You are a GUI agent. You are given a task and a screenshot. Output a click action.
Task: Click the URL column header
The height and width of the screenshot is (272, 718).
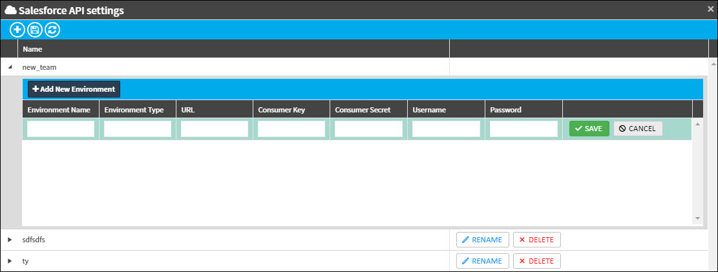coord(215,110)
